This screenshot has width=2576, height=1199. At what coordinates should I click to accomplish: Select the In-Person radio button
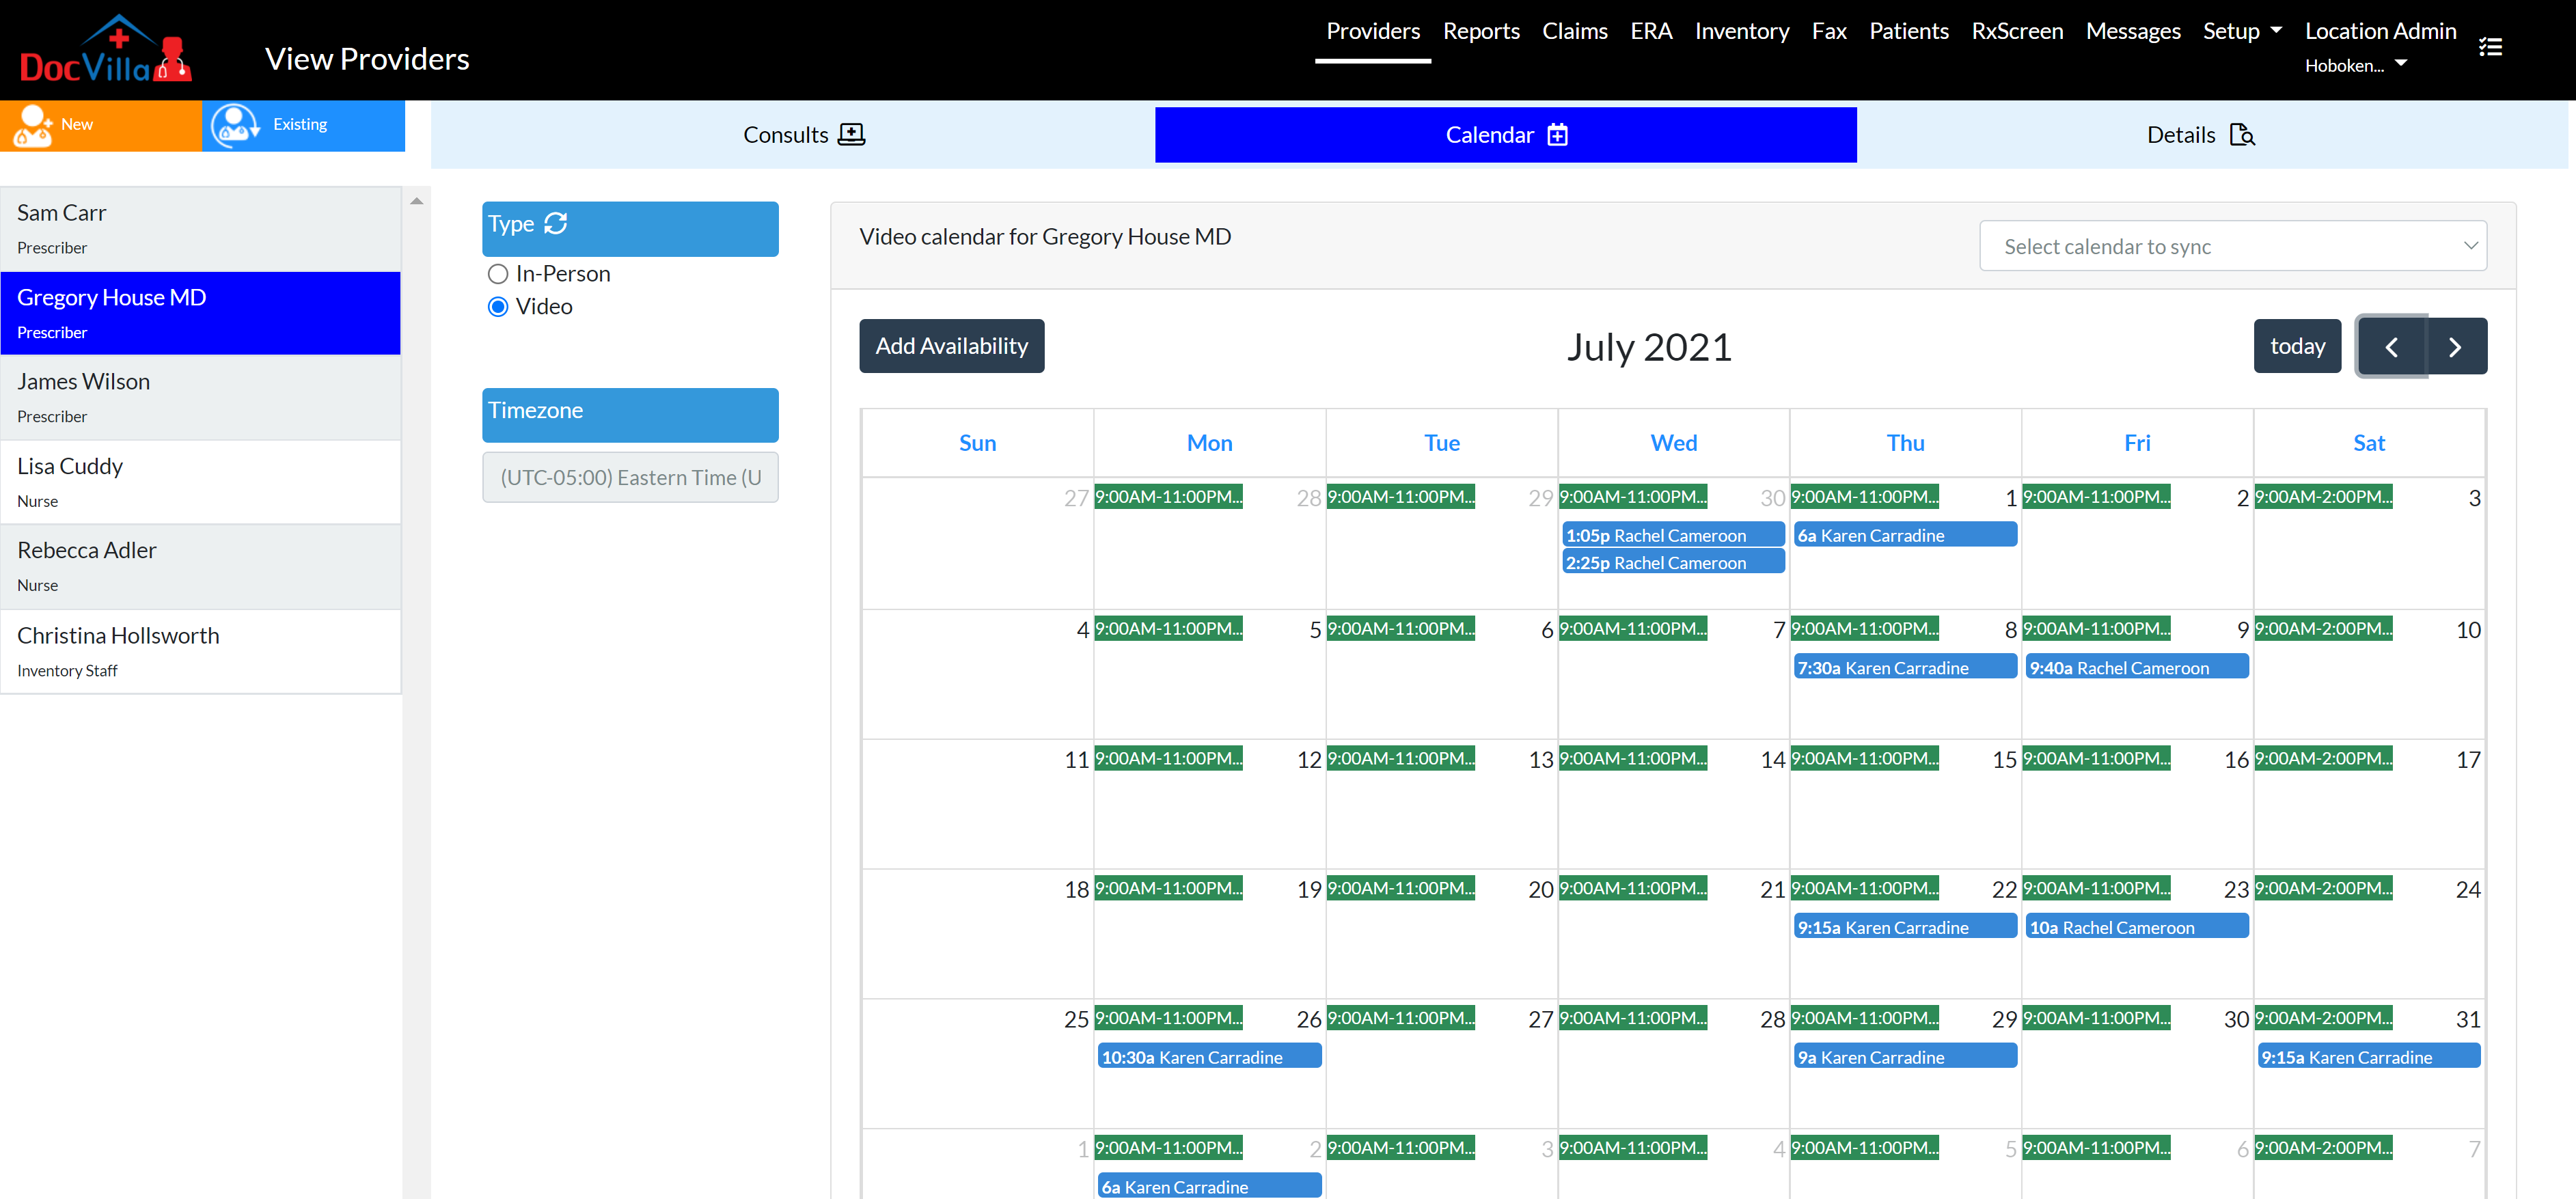pyautogui.click(x=498, y=274)
